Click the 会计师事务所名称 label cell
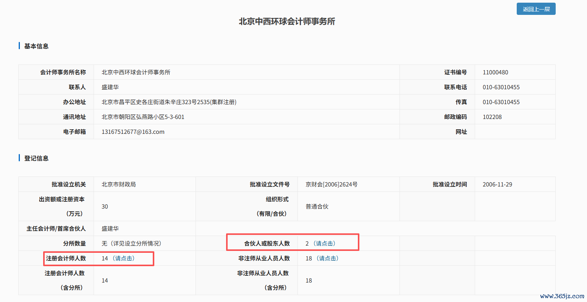The height and width of the screenshot is (302, 587). [x=56, y=72]
